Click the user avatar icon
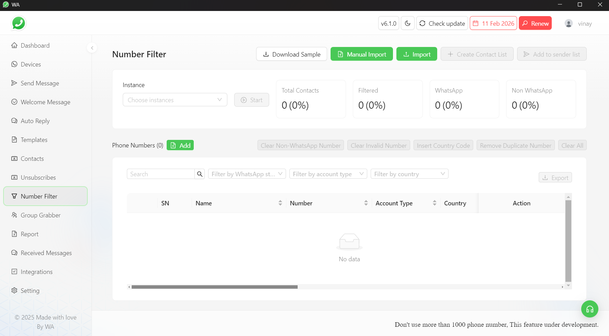Screen dimensions: 609x336 [569, 24]
